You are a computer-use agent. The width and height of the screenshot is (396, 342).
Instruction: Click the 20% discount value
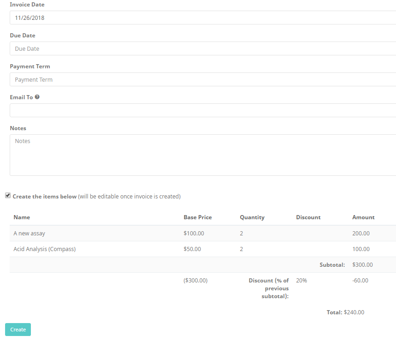(301, 281)
